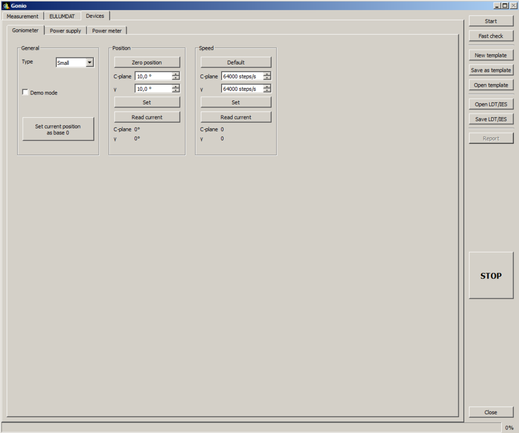Click Read current in the Speed group
This screenshot has width=519, height=433.
click(x=236, y=117)
